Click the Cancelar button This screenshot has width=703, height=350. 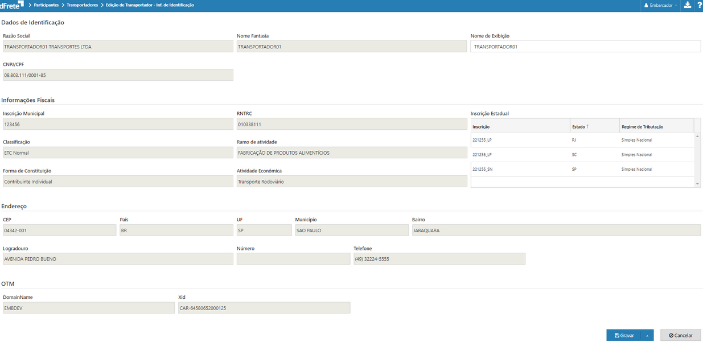coord(680,336)
